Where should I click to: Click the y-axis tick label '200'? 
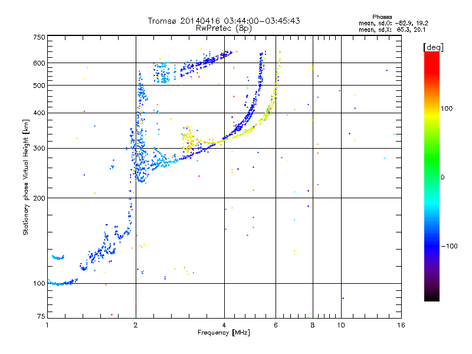[39, 198]
